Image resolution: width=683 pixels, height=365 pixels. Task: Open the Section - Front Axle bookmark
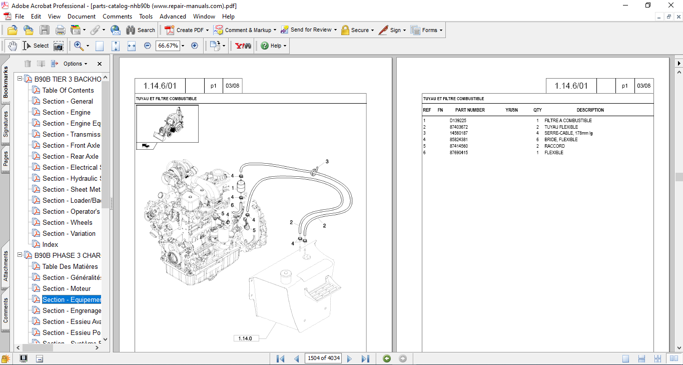coord(71,145)
